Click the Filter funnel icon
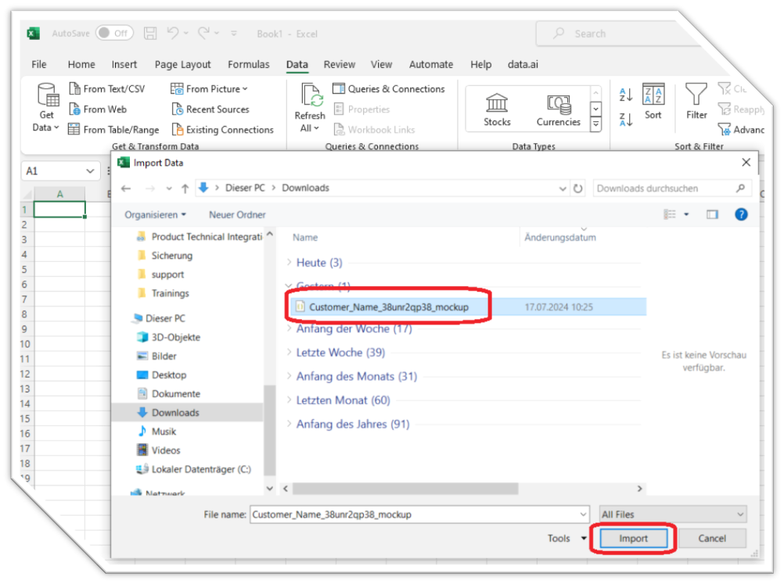The height and width of the screenshot is (584, 784). (x=696, y=97)
